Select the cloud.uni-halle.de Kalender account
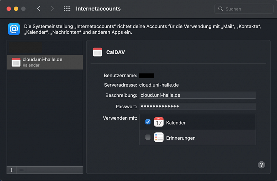 pos(45,62)
